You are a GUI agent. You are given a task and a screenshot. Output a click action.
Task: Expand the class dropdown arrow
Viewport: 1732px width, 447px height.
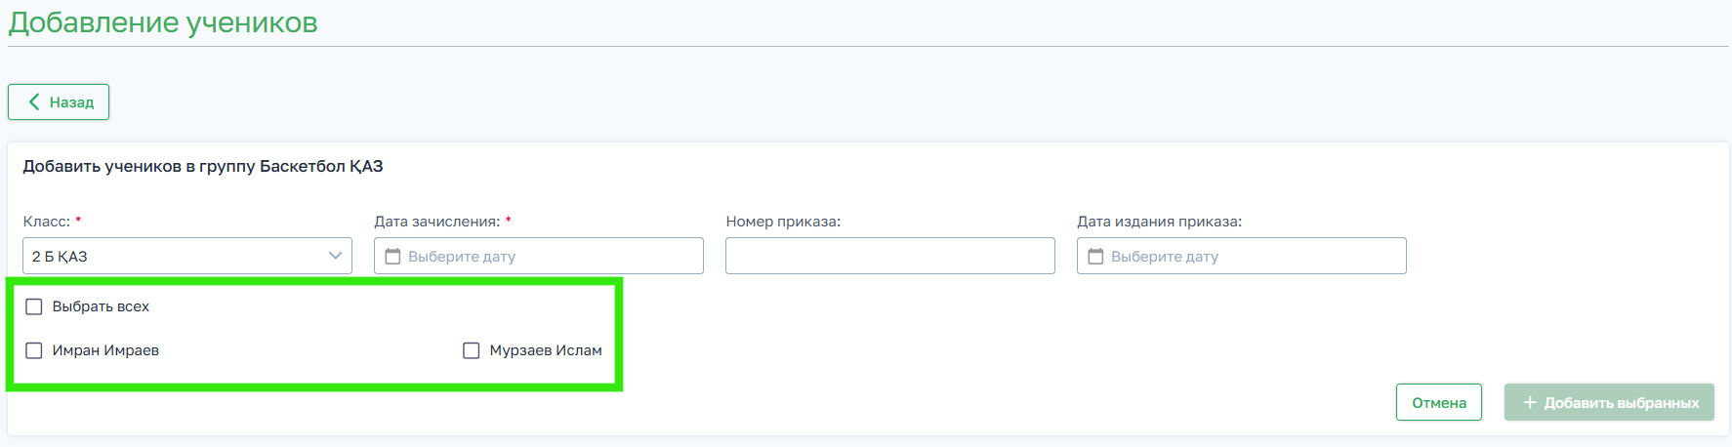click(x=335, y=256)
